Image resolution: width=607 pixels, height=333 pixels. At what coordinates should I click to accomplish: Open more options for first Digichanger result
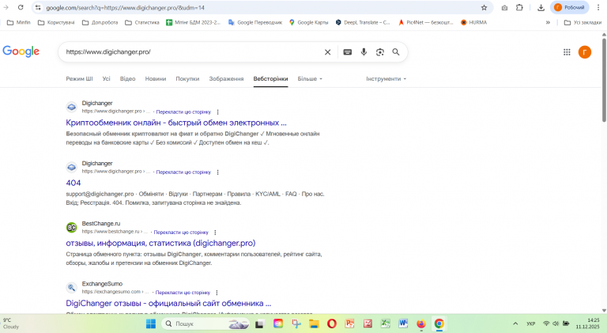[x=217, y=112]
